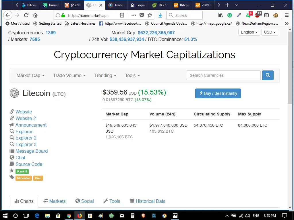
Task: Open File Explorer from taskbar
Action: coord(47,216)
